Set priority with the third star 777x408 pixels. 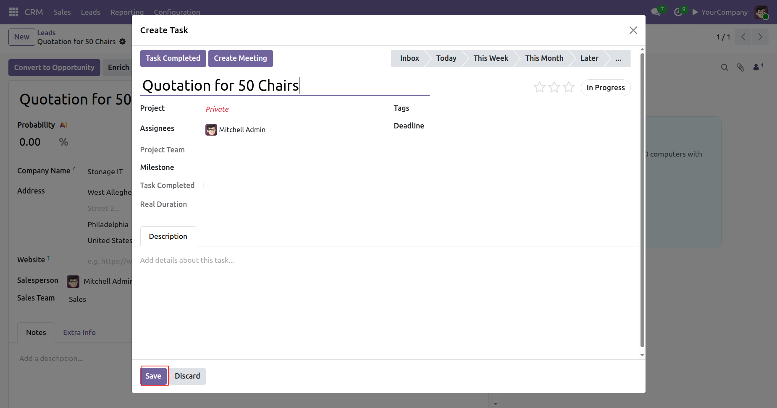coord(569,87)
